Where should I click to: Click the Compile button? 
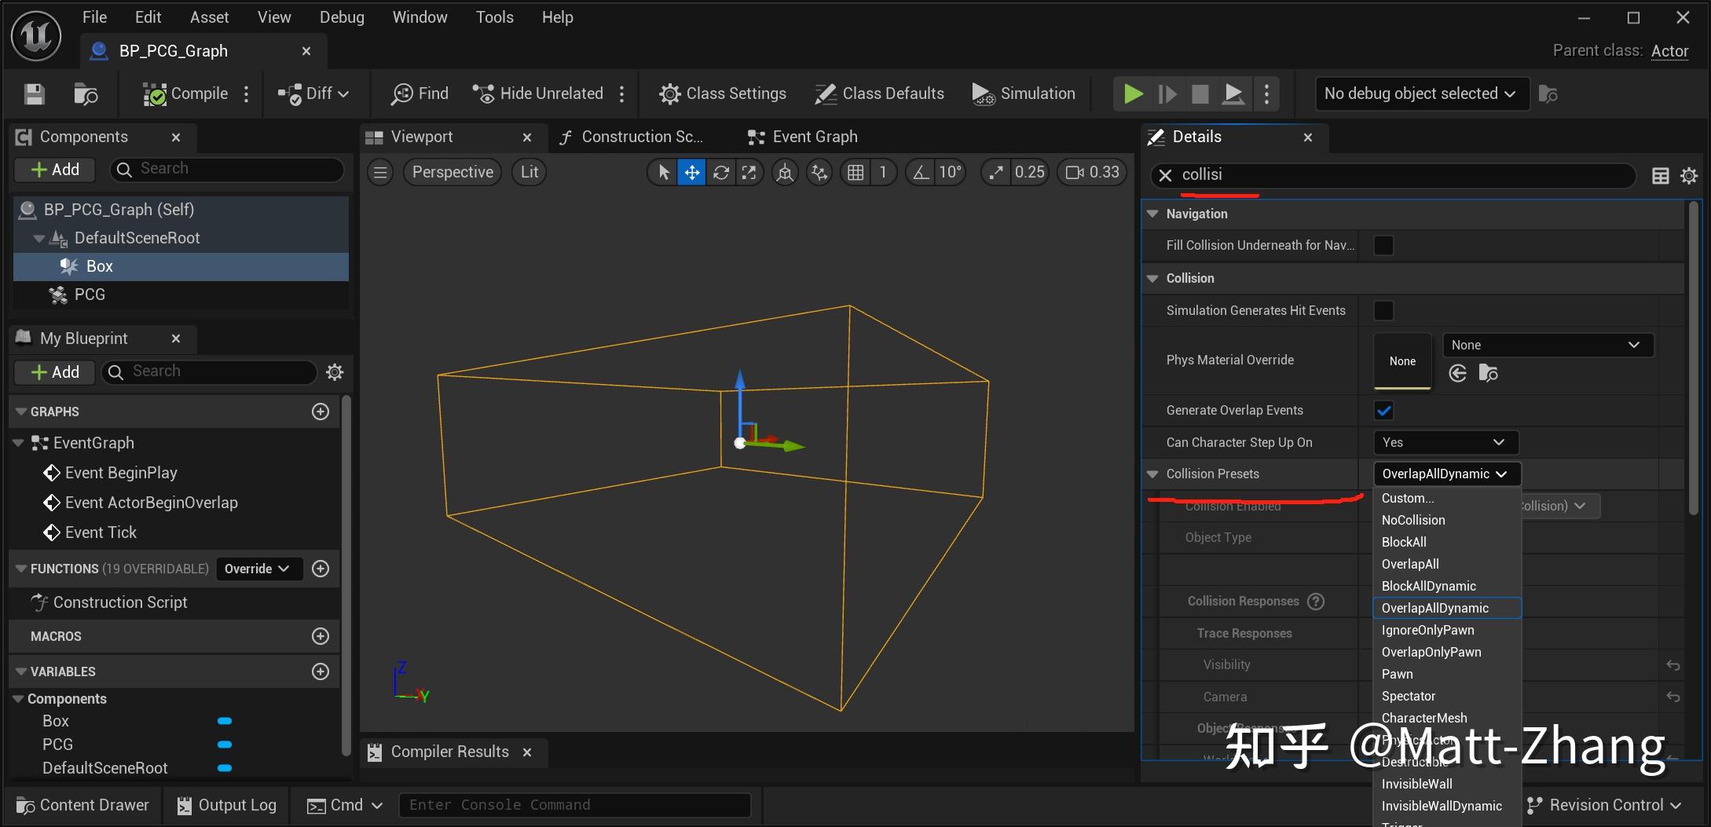187,94
